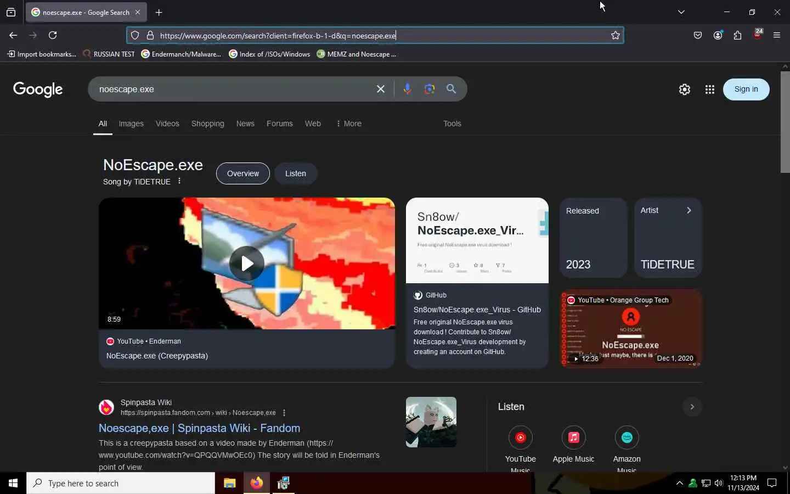790x494 pixels.
Task: Open Google apps grid
Action: pyautogui.click(x=709, y=89)
